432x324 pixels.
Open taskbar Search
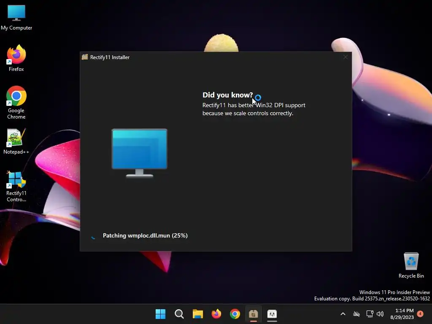click(179, 314)
